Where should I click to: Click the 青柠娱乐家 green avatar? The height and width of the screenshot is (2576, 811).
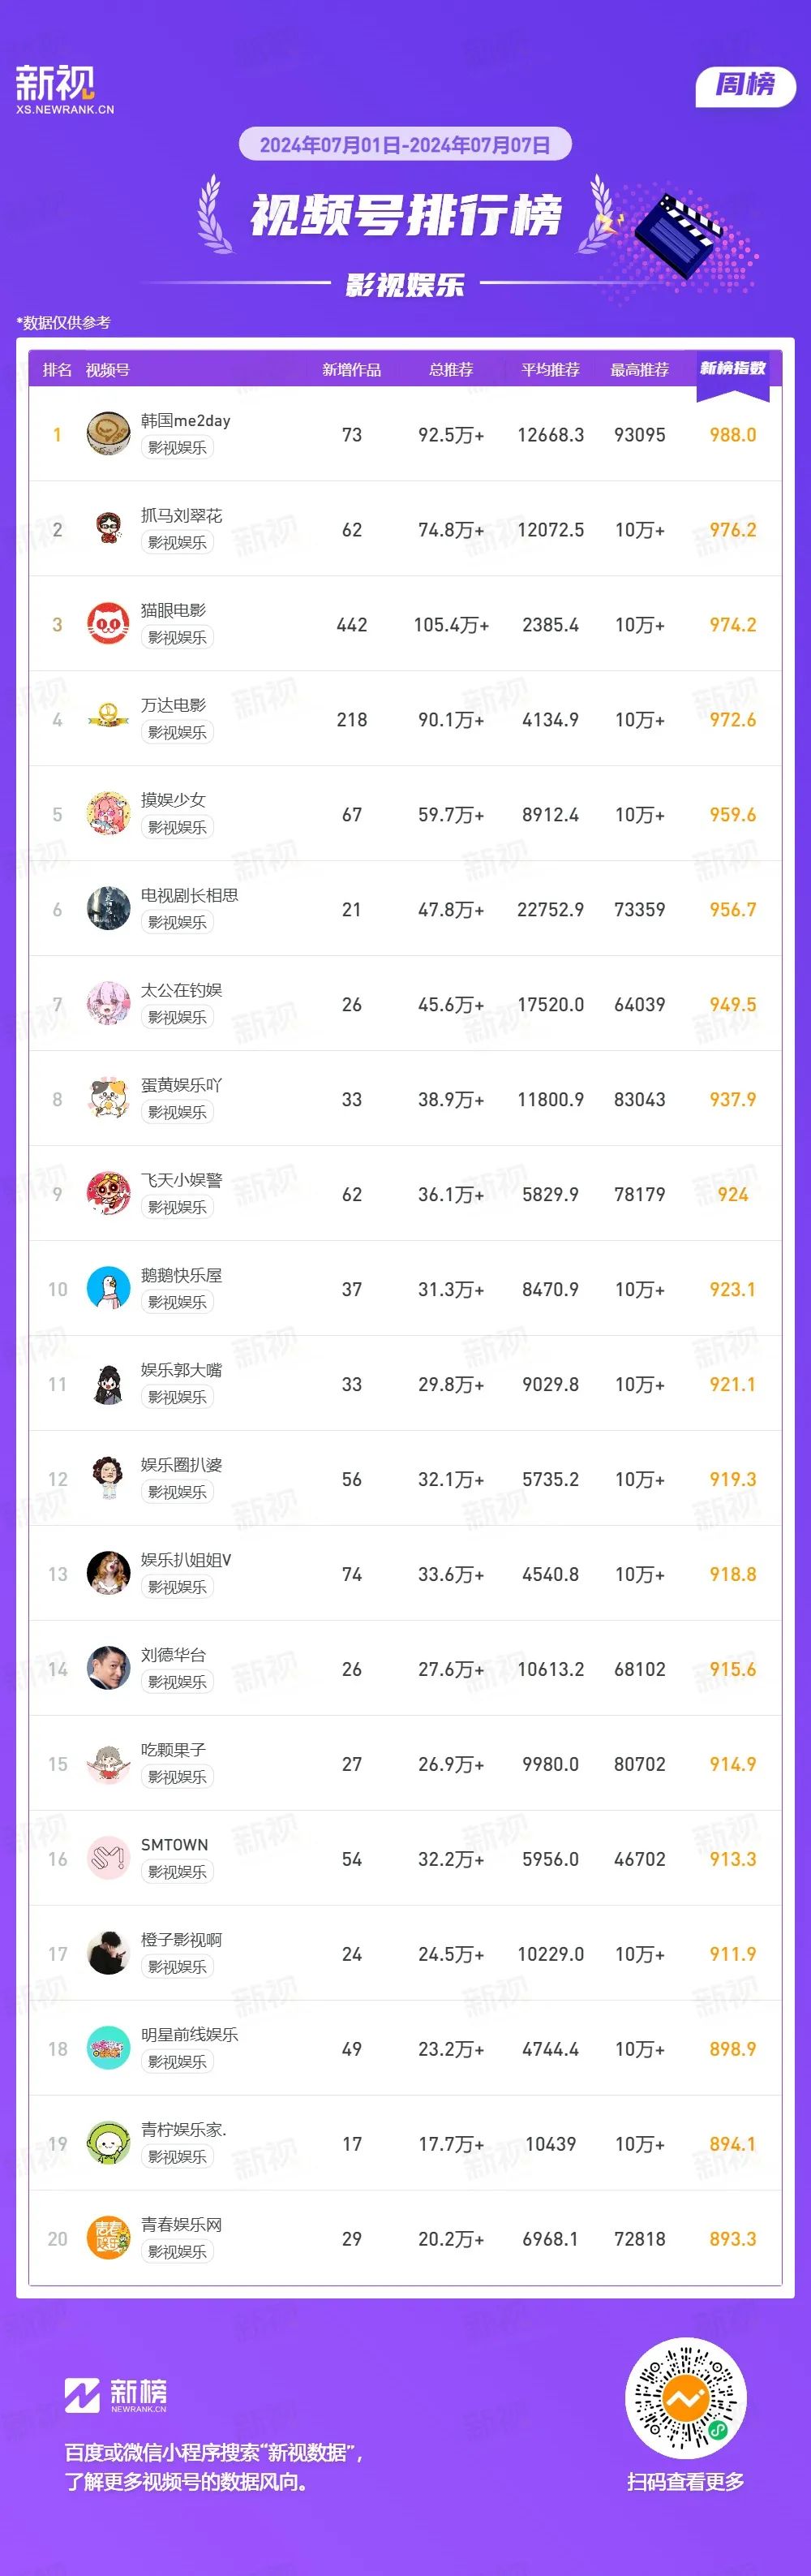pos(108,2144)
